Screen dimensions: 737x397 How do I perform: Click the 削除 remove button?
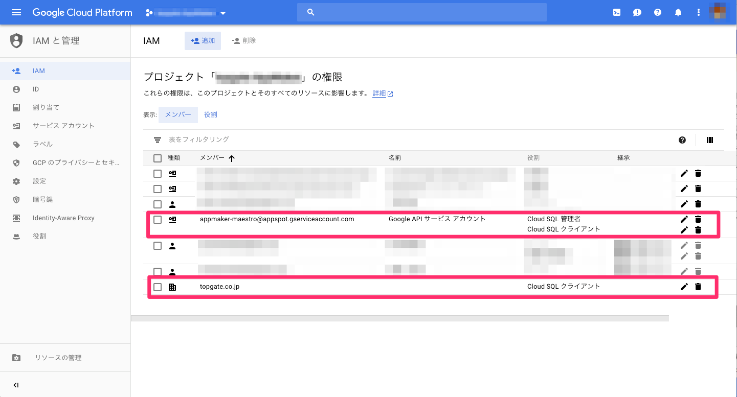pos(243,40)
